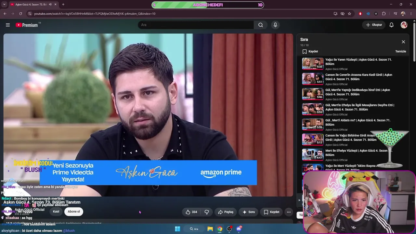Dislike the video with thumbs-down
This screenshot has width=416, height=234.
click(207, 212)
